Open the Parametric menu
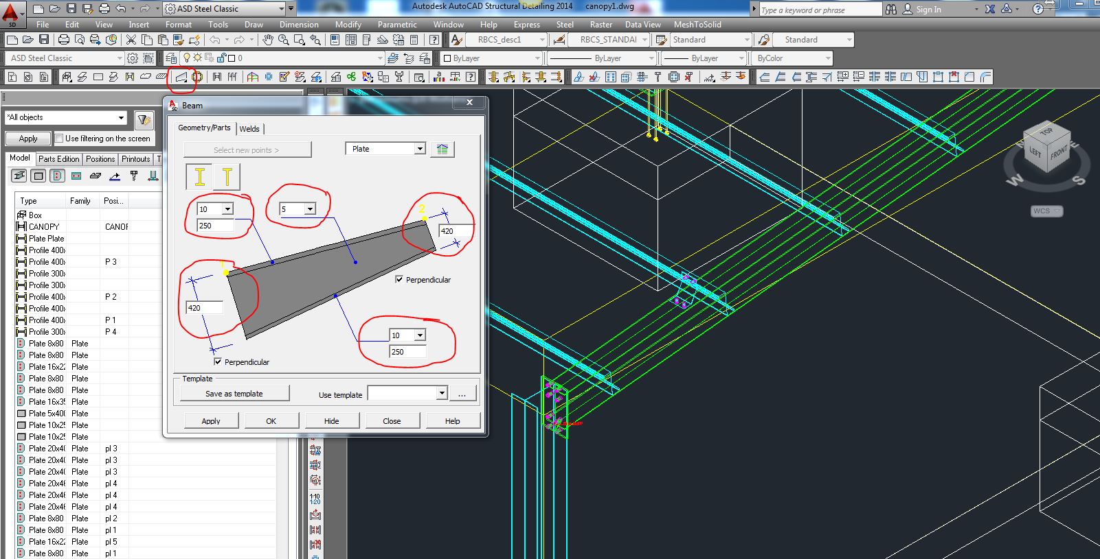The width and height of the screenshot is (1100, 559). (x=397, y=25)
